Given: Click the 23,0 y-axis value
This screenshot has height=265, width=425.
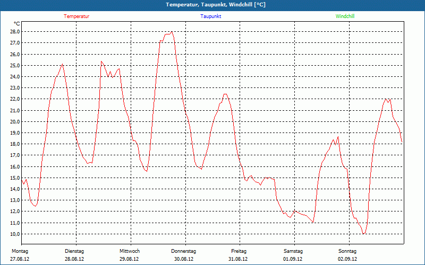Looking at the screenshot, I should 15,88.
